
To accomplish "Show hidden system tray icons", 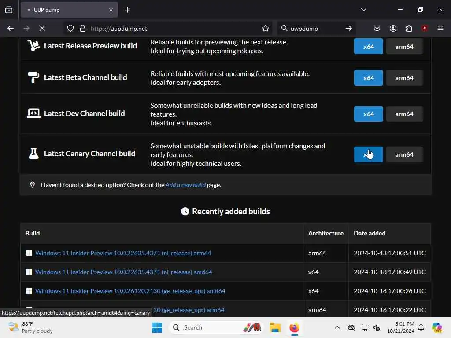I will point(337,327).
